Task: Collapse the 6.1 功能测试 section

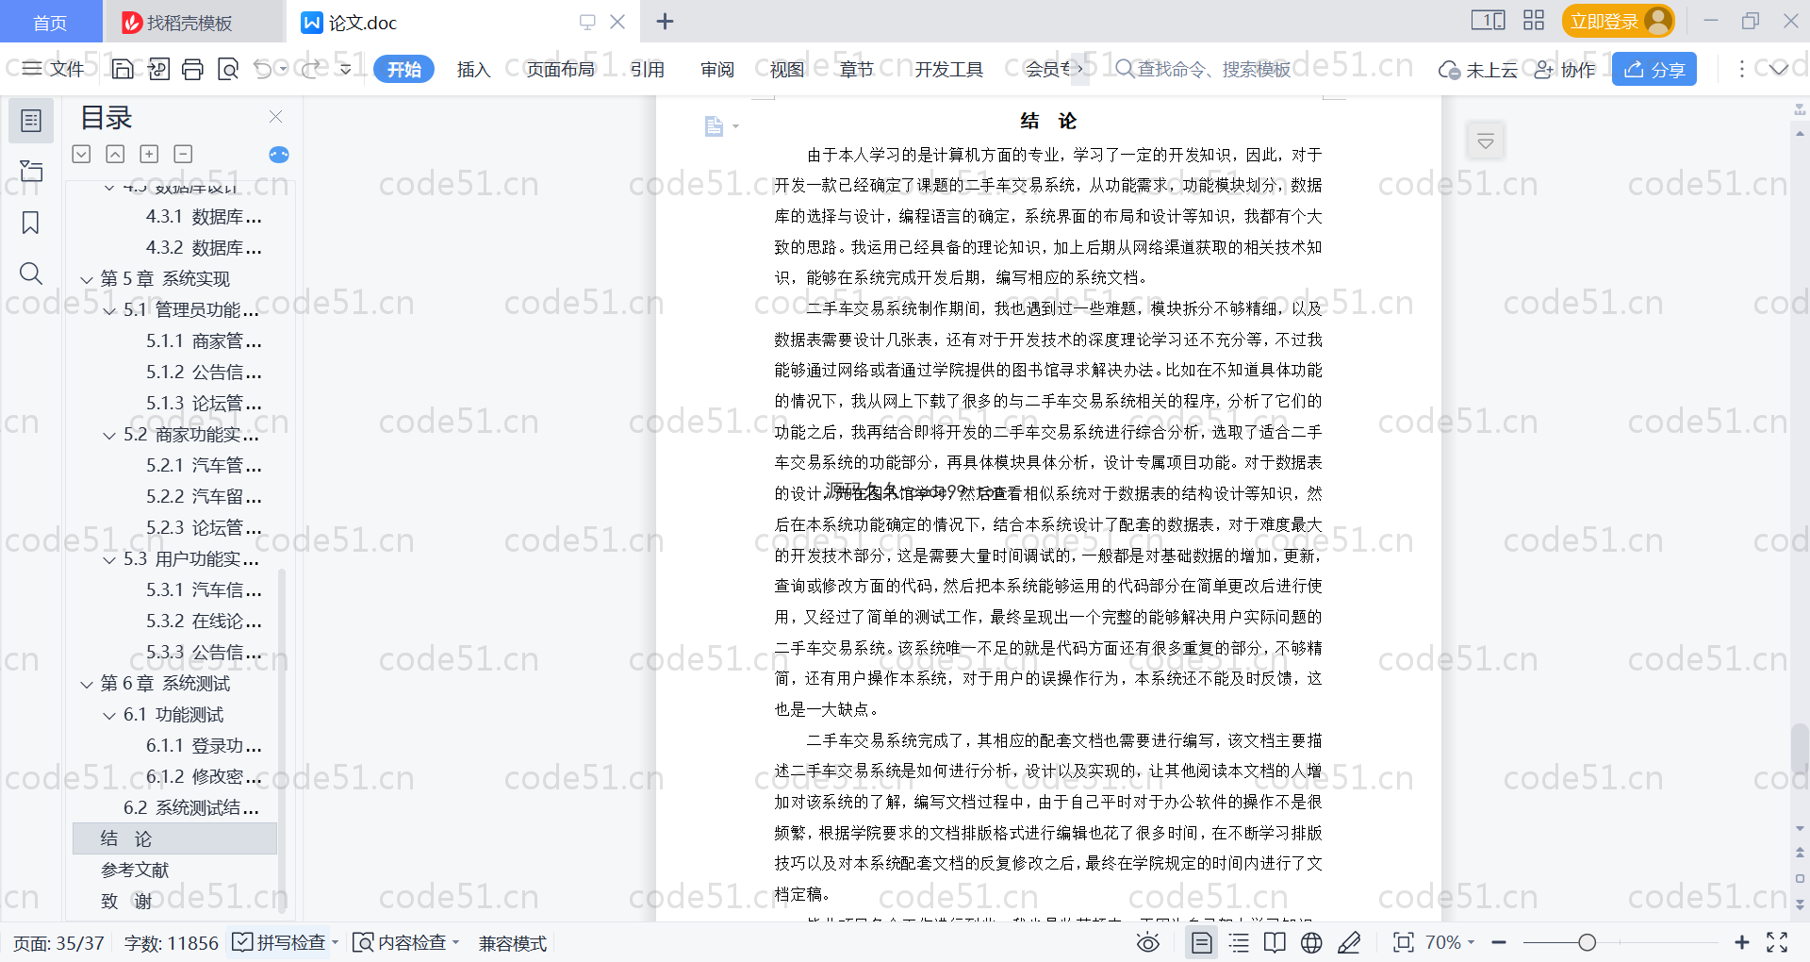Action: click(109, 715)
